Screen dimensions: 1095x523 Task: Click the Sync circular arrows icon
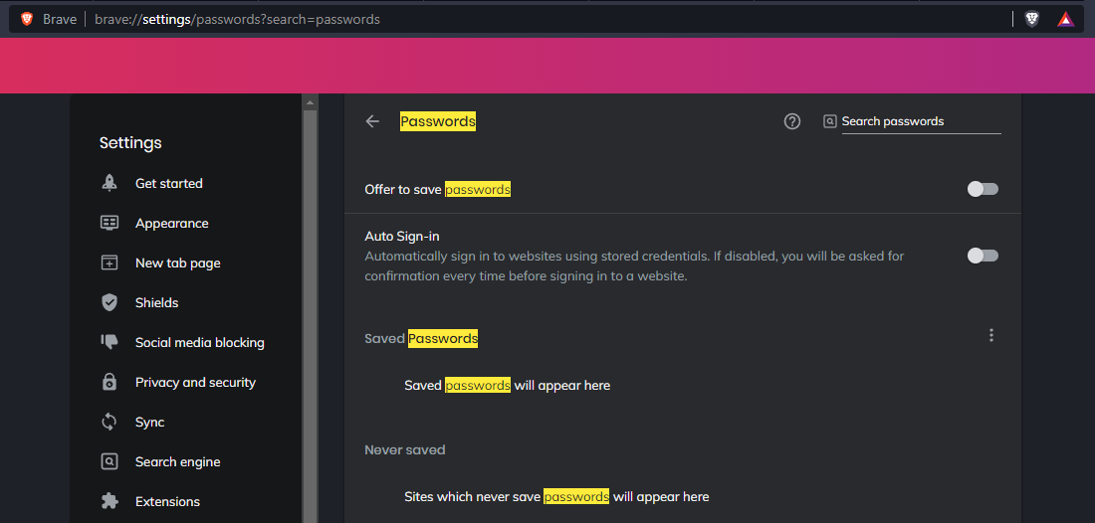[109, 422]
